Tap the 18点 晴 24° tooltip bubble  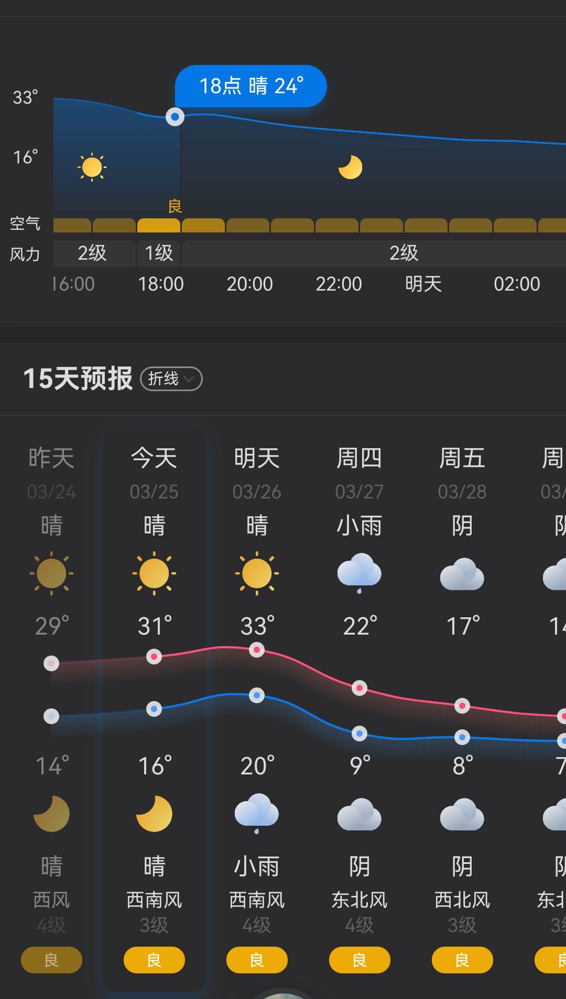[251, 86]
